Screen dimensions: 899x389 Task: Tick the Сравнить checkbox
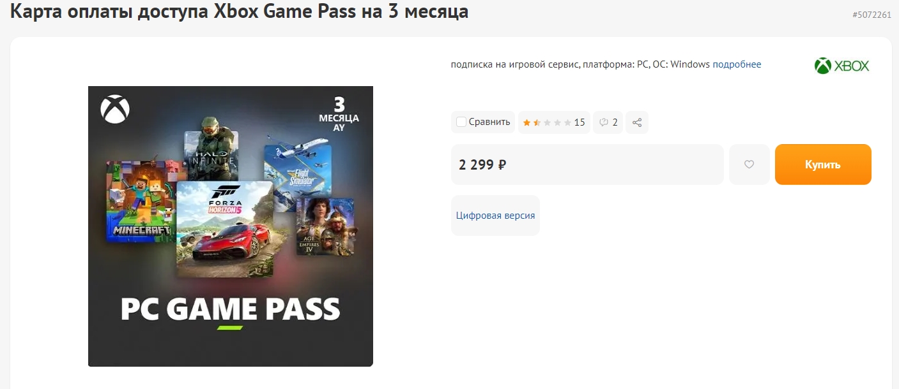click(x=461, y=122)
